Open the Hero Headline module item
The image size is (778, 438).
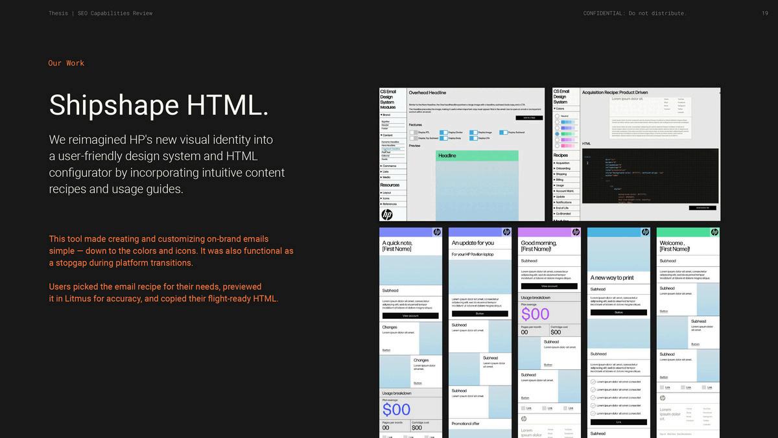[390, 145]
